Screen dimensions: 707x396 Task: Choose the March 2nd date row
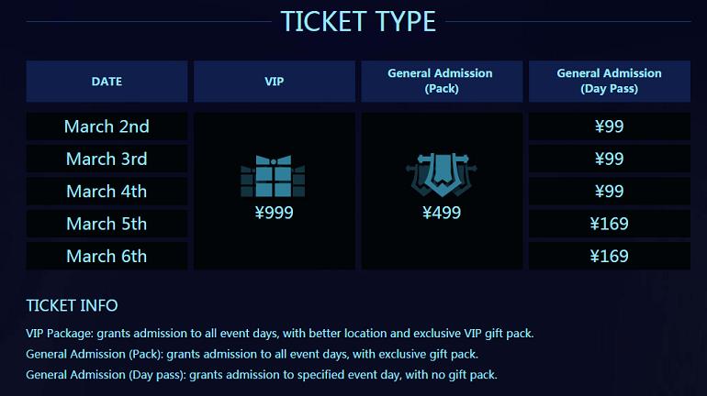coord(107,126)
